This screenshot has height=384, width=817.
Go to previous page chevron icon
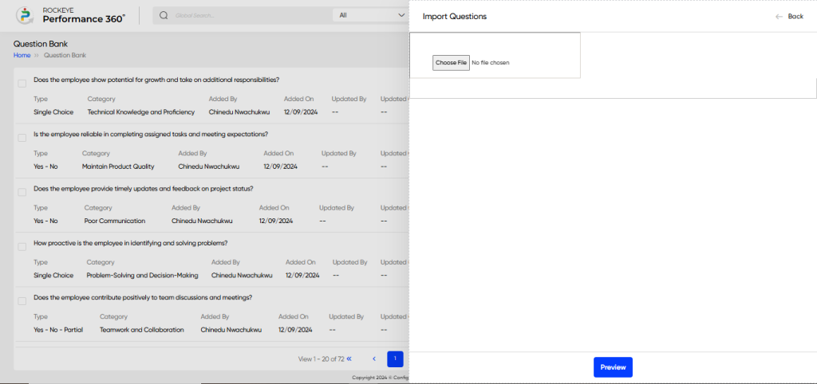(x=374, y=359)
